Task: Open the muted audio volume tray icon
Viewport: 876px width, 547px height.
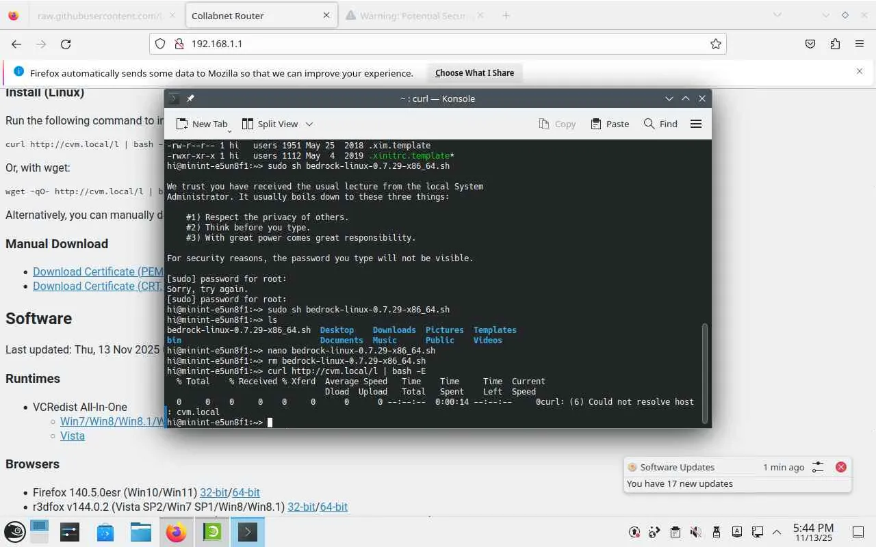Action: (696, 532)
